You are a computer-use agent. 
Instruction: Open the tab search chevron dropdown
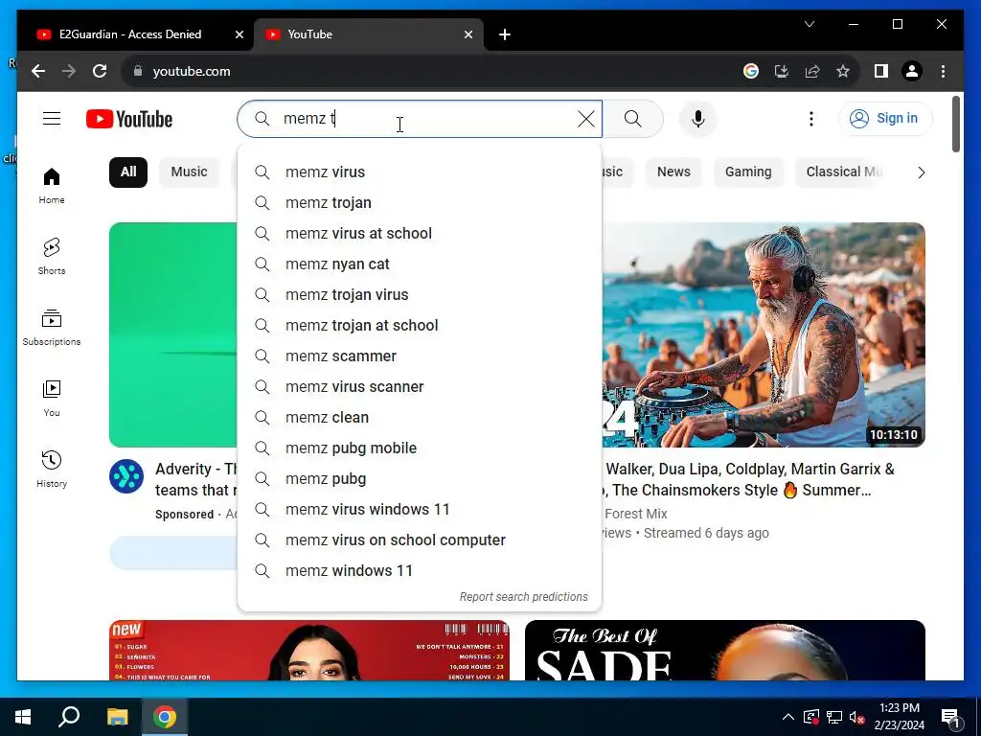point(809,24)
